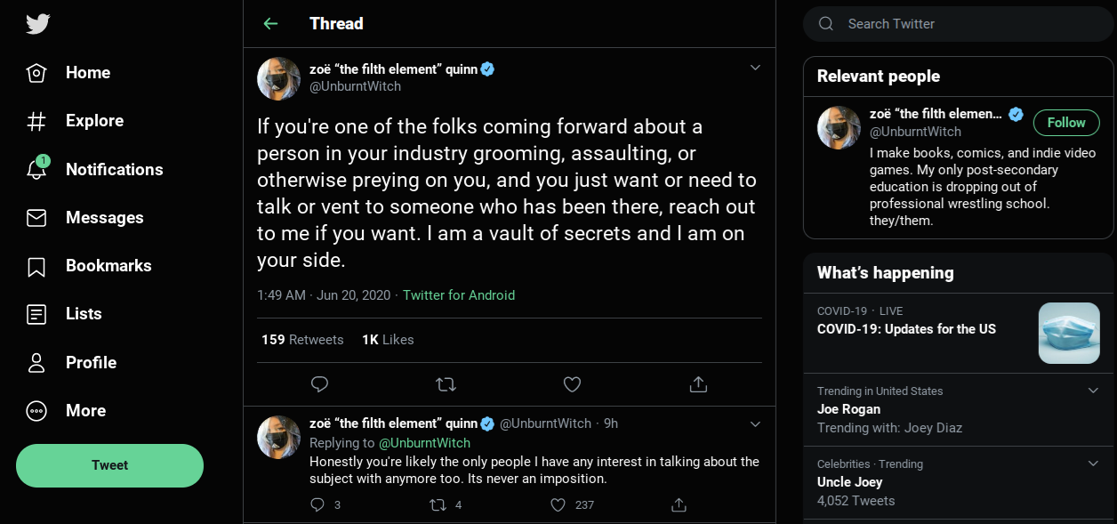Like the main tweet
This screenshot has width=1117, height=524.
[572, 384]
